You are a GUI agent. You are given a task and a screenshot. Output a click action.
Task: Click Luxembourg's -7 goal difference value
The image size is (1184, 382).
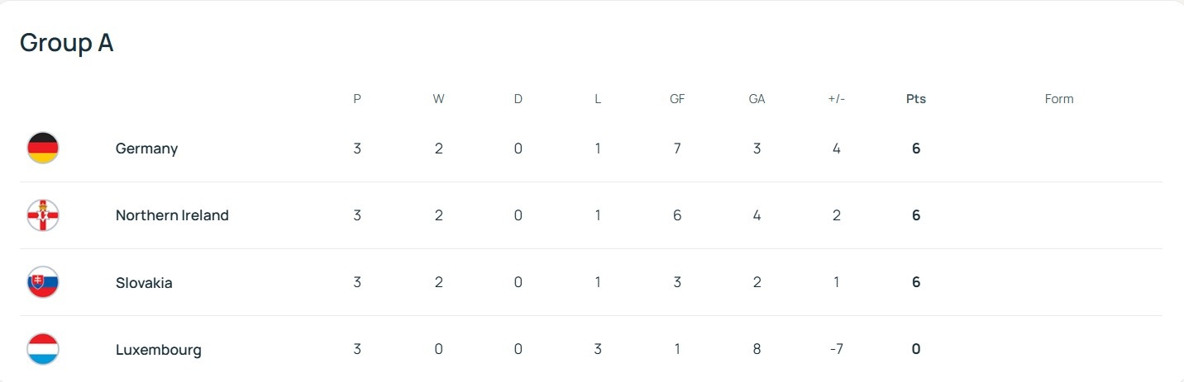836,349
